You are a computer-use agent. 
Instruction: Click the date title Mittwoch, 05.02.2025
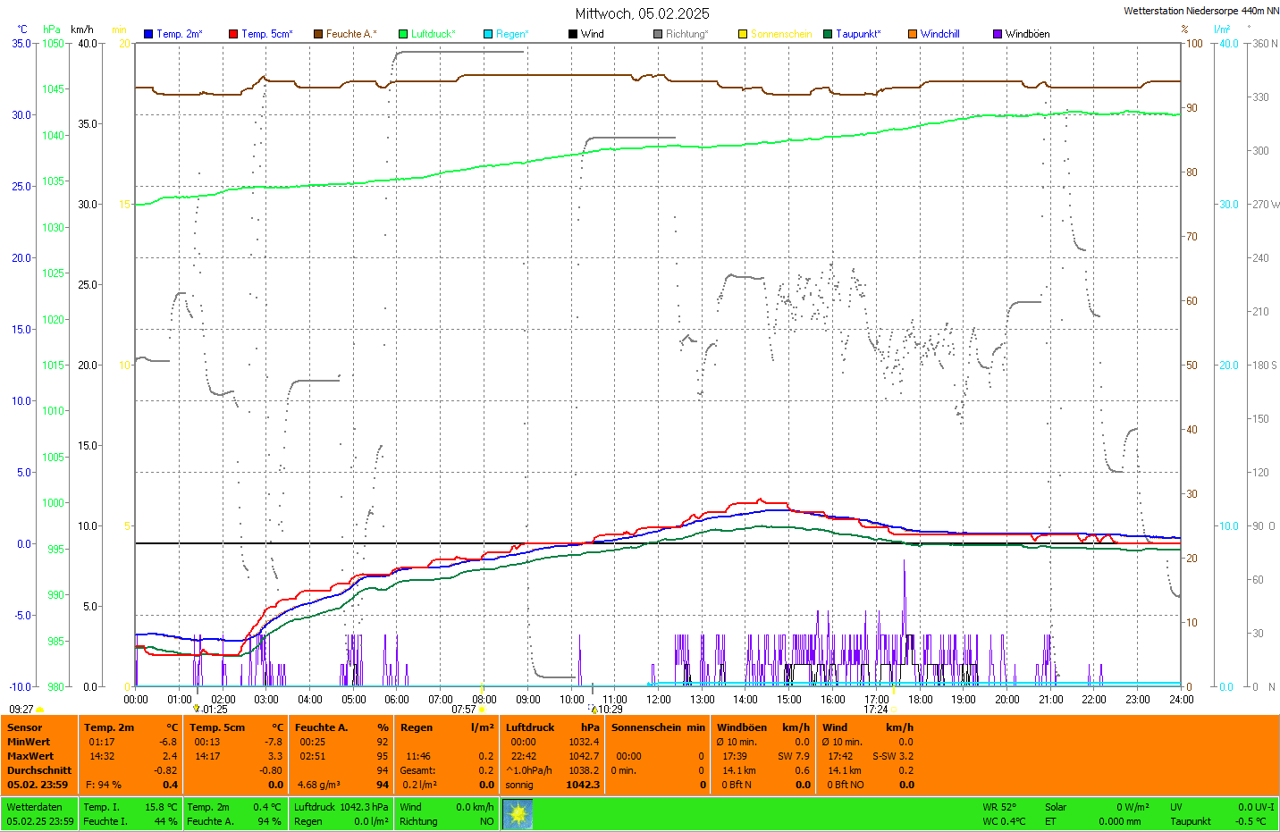click(642, 13)
